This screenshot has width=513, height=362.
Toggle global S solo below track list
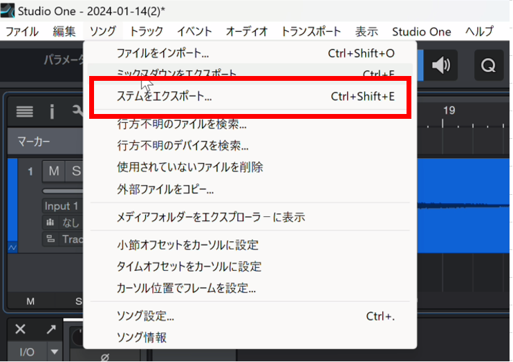(x=78, y=301)
